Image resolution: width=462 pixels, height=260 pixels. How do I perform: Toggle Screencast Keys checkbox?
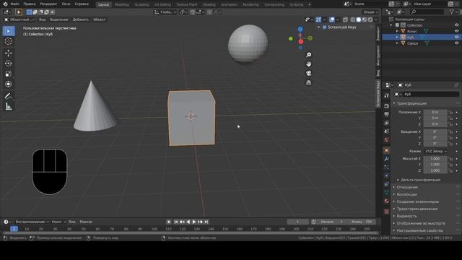325,27
